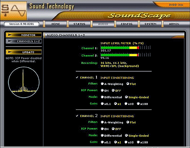Set ICP Power OFF for Channel 2
This screenshot has height=148, width=190.
coord(113,129)
